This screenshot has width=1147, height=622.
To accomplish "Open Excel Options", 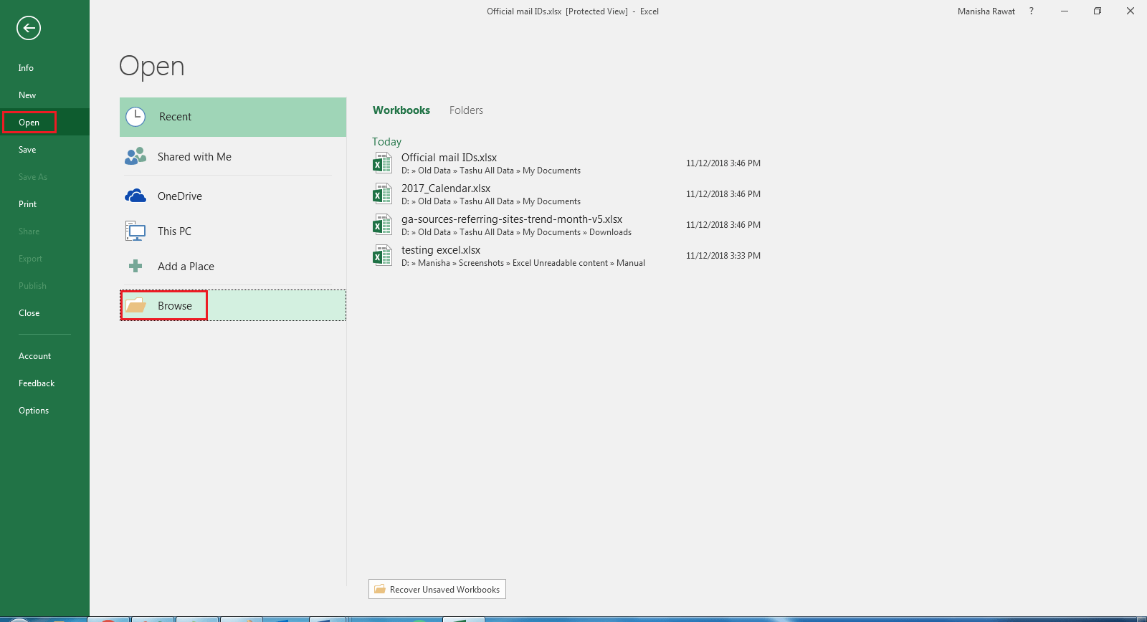I will point(44,411).
